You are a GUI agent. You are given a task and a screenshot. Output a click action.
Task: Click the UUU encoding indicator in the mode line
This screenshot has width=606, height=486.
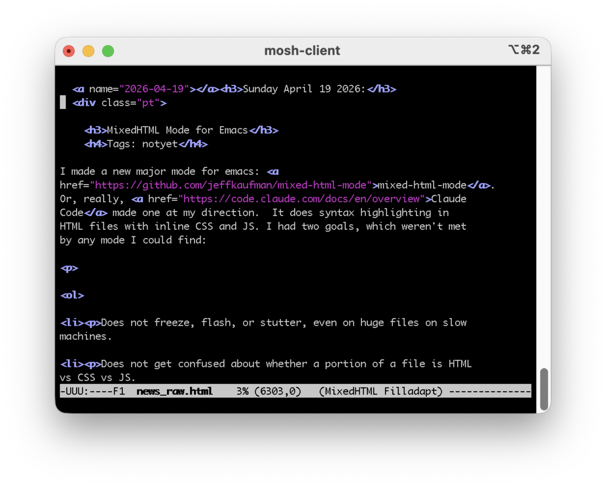coord(74,391)
